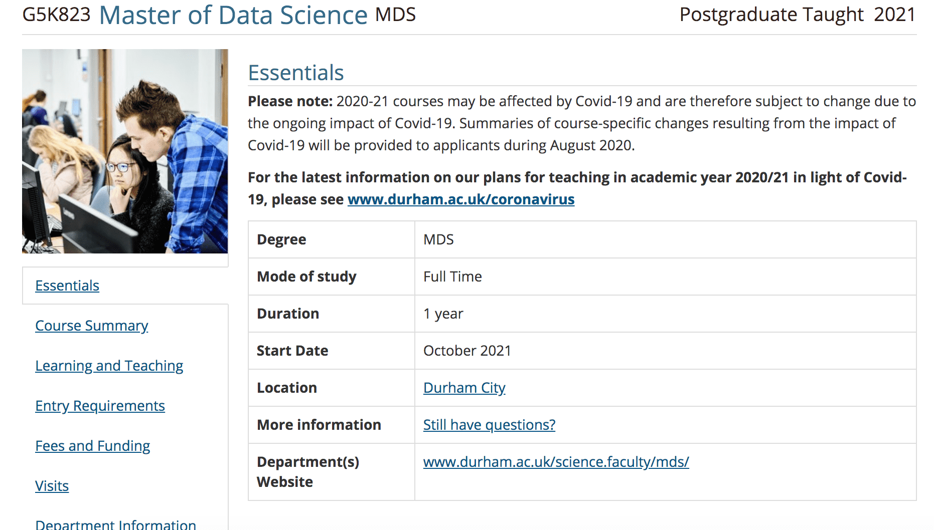Open Department Information in sidebar
The height and width of the screenshot is (530, 934).
click(x=115, y=524)
